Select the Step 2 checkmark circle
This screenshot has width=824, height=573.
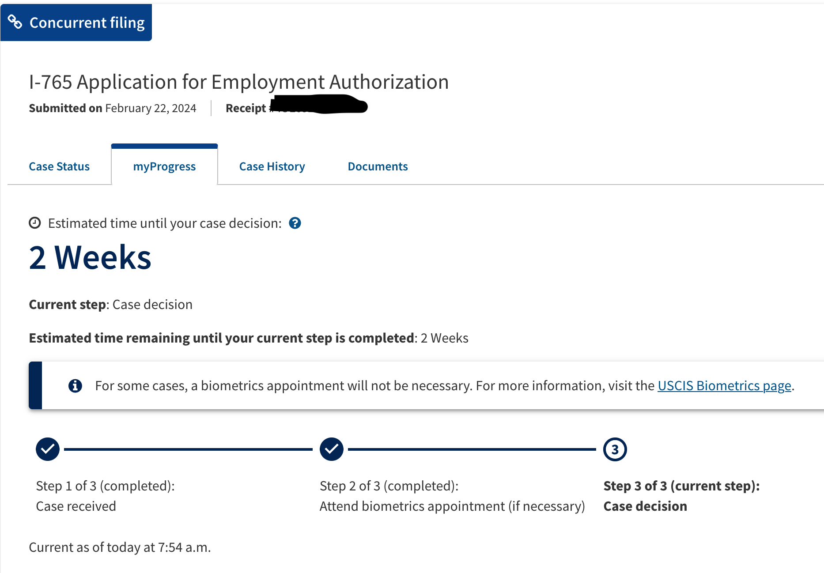click(x=332, y=449)
